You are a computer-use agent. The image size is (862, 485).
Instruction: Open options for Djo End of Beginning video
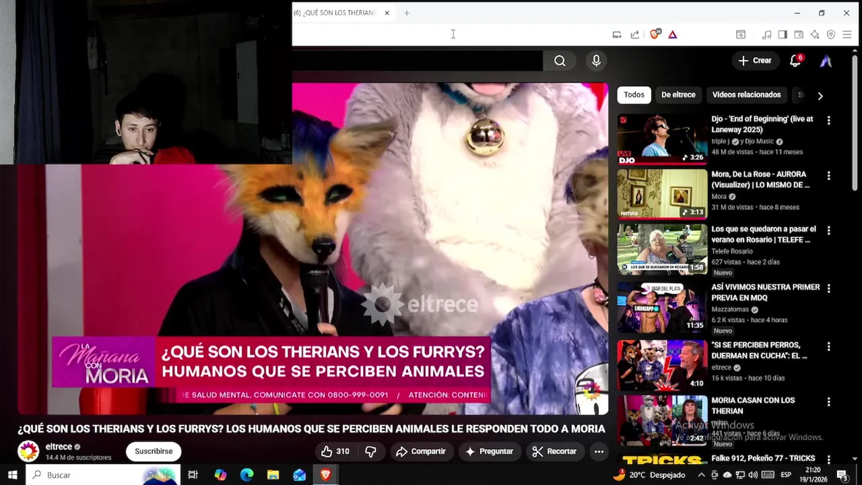(x=829, y=121)
